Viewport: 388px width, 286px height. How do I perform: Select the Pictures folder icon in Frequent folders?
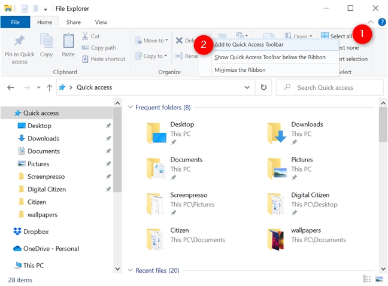[277, 169]
